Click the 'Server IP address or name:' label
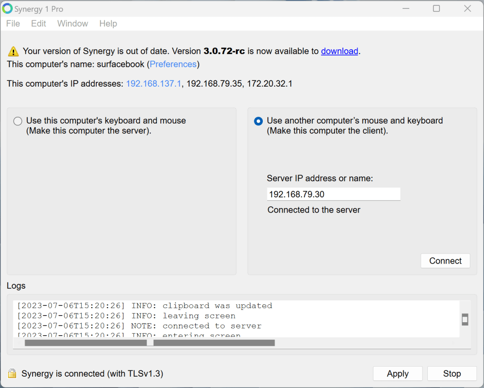This screenshot has height=388, width=484. point(320,178)
